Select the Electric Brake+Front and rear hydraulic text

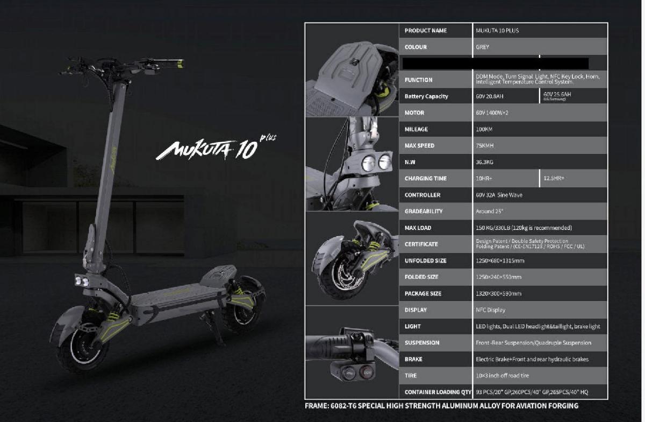pyautogui.click(x=532, y=359)
